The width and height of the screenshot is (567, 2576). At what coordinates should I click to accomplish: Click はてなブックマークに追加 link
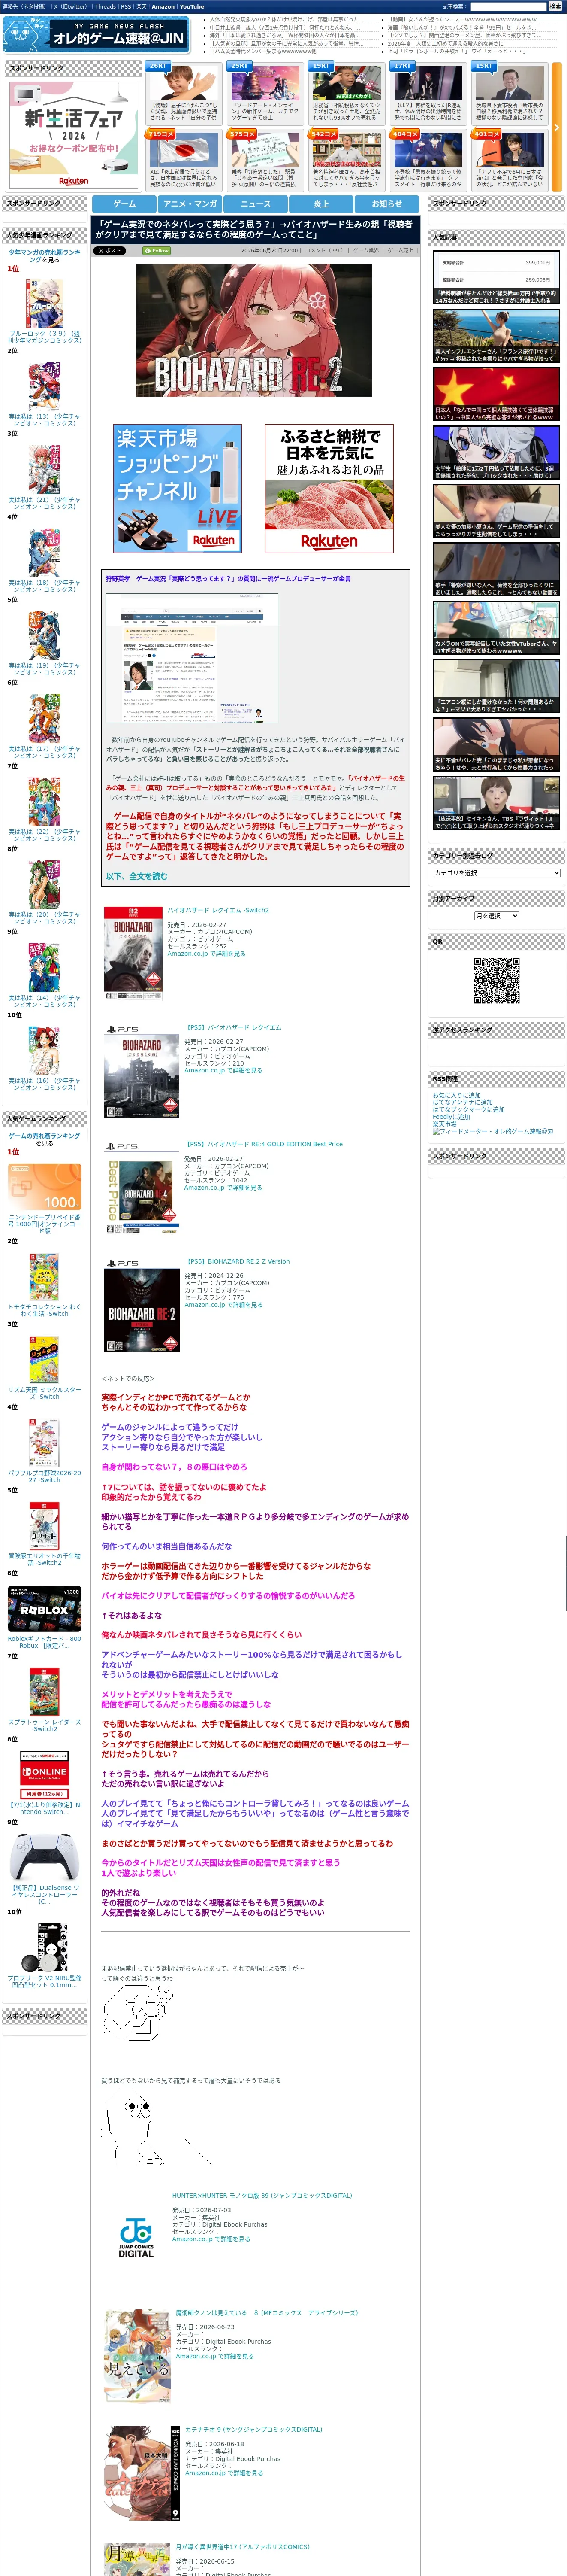(468, 1110)
